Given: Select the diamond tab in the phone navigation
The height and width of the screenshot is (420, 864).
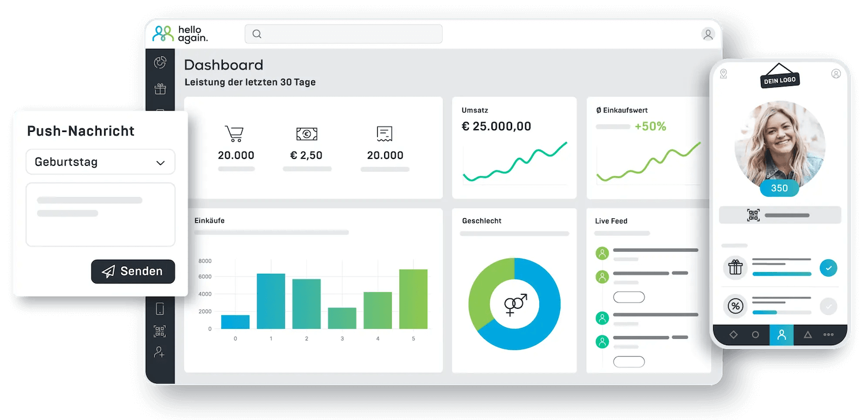Looking at the screenshot, I should (x=733, y=335).
